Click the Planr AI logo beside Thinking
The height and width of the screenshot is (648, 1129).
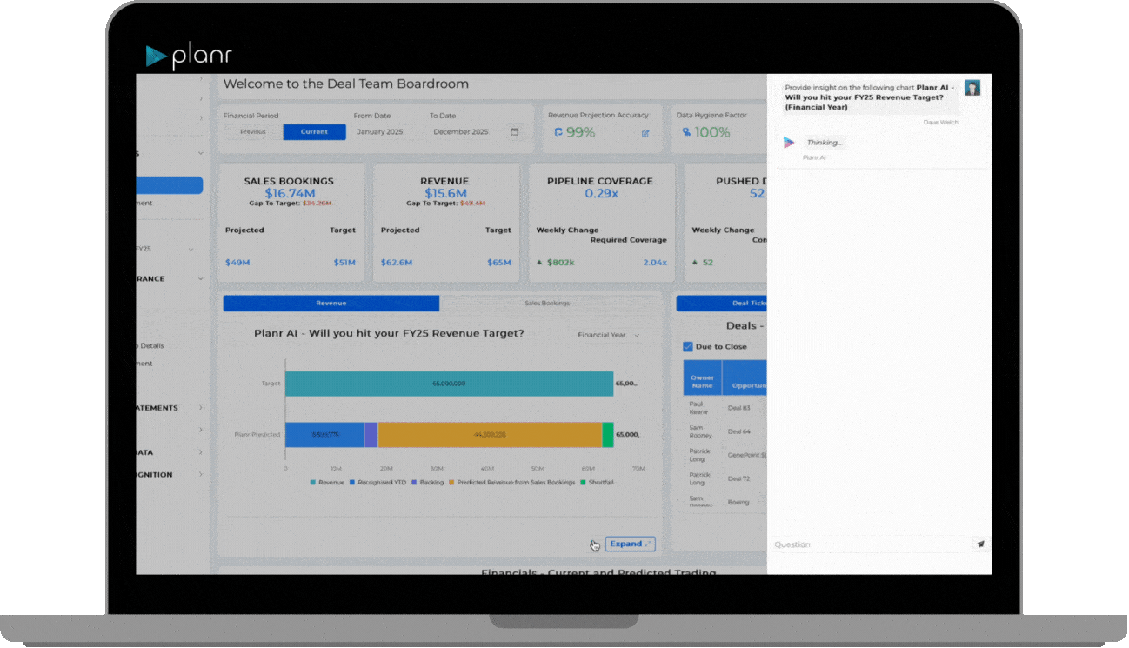click(789, 143)
